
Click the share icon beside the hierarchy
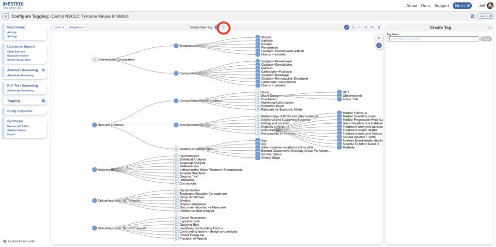pos(379,45)
